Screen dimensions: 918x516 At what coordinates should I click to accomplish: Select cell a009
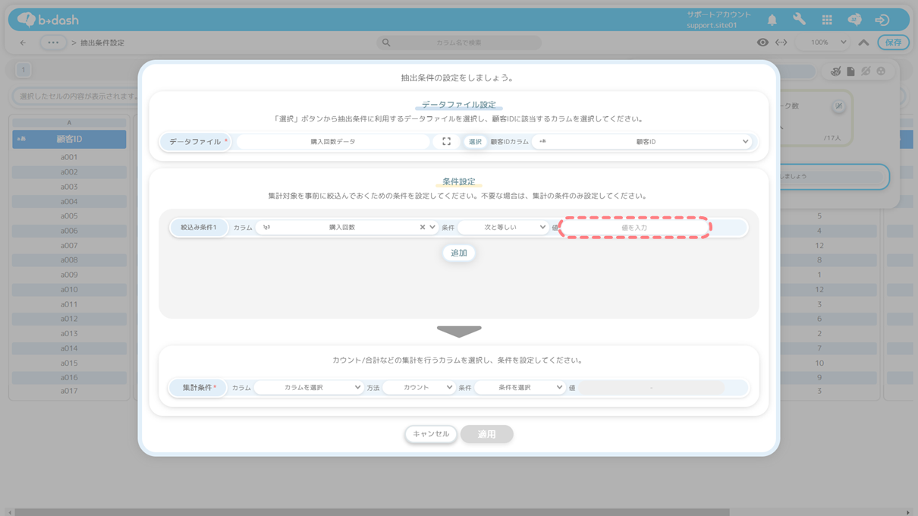tap(69, 275)
